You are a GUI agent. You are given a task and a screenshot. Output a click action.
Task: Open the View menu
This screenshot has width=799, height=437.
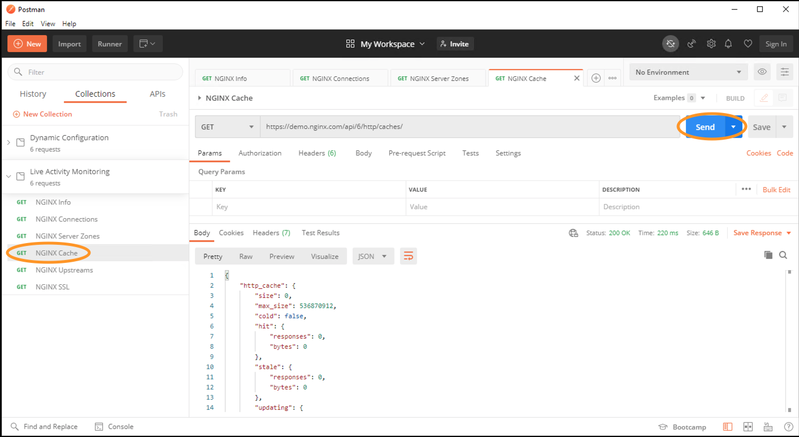click(x=48, y=24)
